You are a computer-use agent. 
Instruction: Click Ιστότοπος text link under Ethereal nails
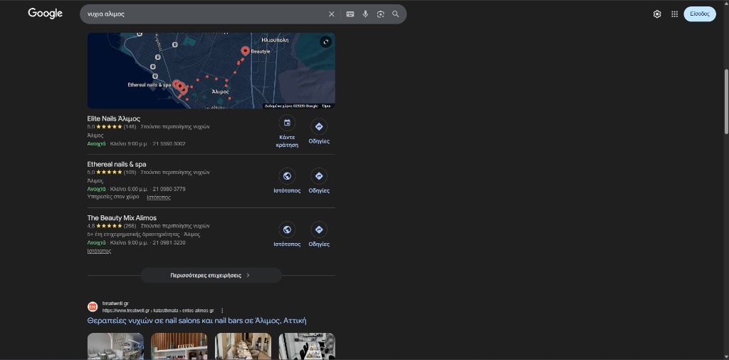[x=159, y=197]
